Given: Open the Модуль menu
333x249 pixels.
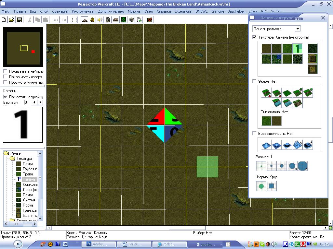Looking at the screenshot, I should [x=134, y=11].
